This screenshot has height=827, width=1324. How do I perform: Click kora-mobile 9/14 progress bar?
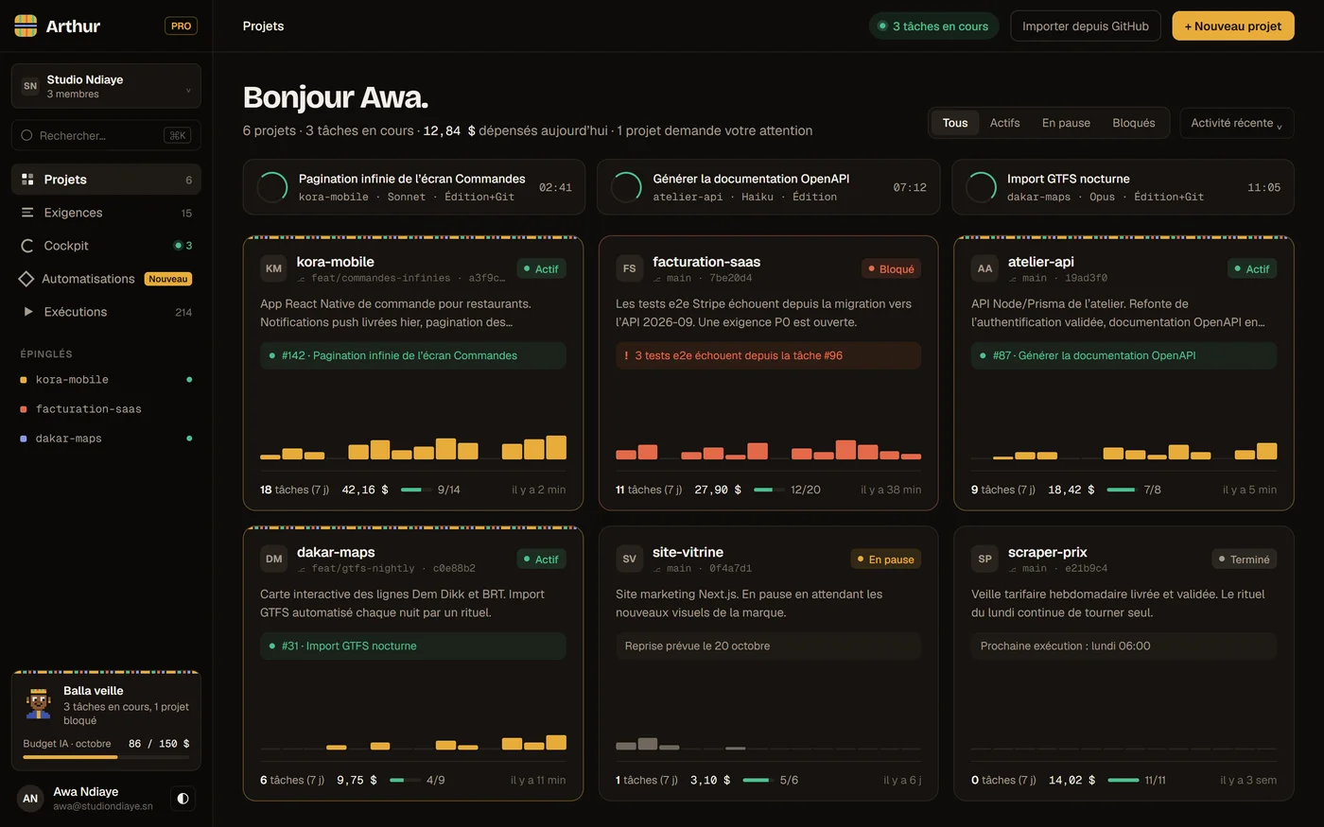click(416, 490)
